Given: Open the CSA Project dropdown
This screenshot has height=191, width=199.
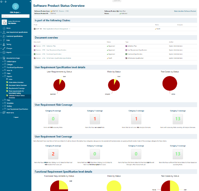Looking at the screenshot, I should pyautogui.click(x=15, y=12).
